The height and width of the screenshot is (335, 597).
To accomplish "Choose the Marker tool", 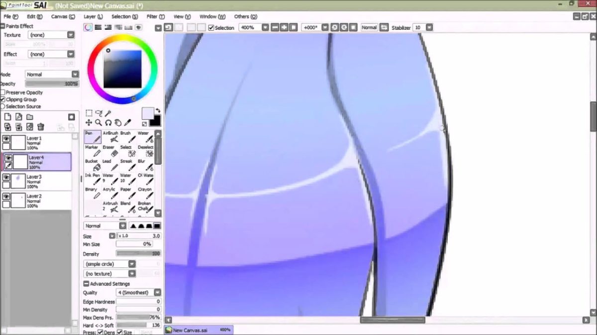I will point(92,151).
